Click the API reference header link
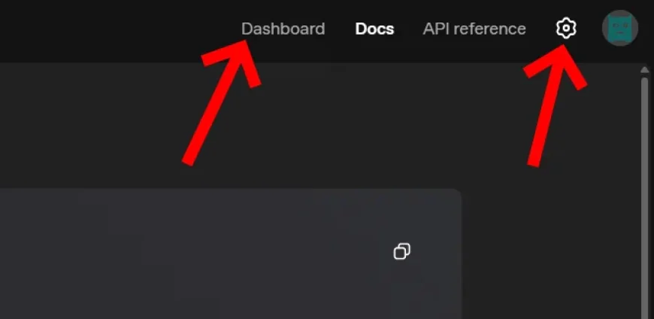654x319 pixels. tap(474, 29)
